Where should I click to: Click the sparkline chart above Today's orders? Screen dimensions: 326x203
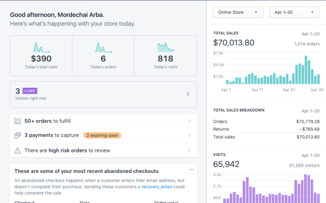pos(103,47)
